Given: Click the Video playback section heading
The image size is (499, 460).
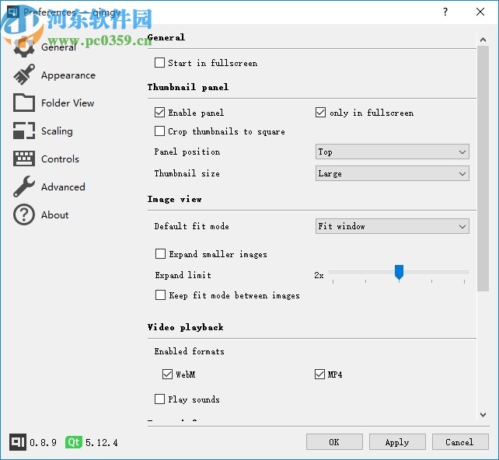Looking at the screenshot, I should pyautogui.click(x=186, y=327).
